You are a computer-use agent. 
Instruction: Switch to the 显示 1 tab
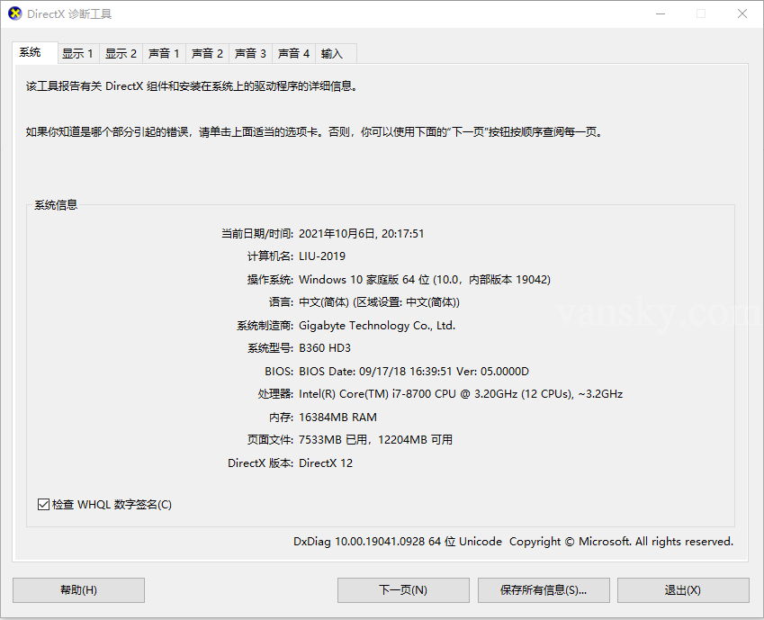(77, 53)
